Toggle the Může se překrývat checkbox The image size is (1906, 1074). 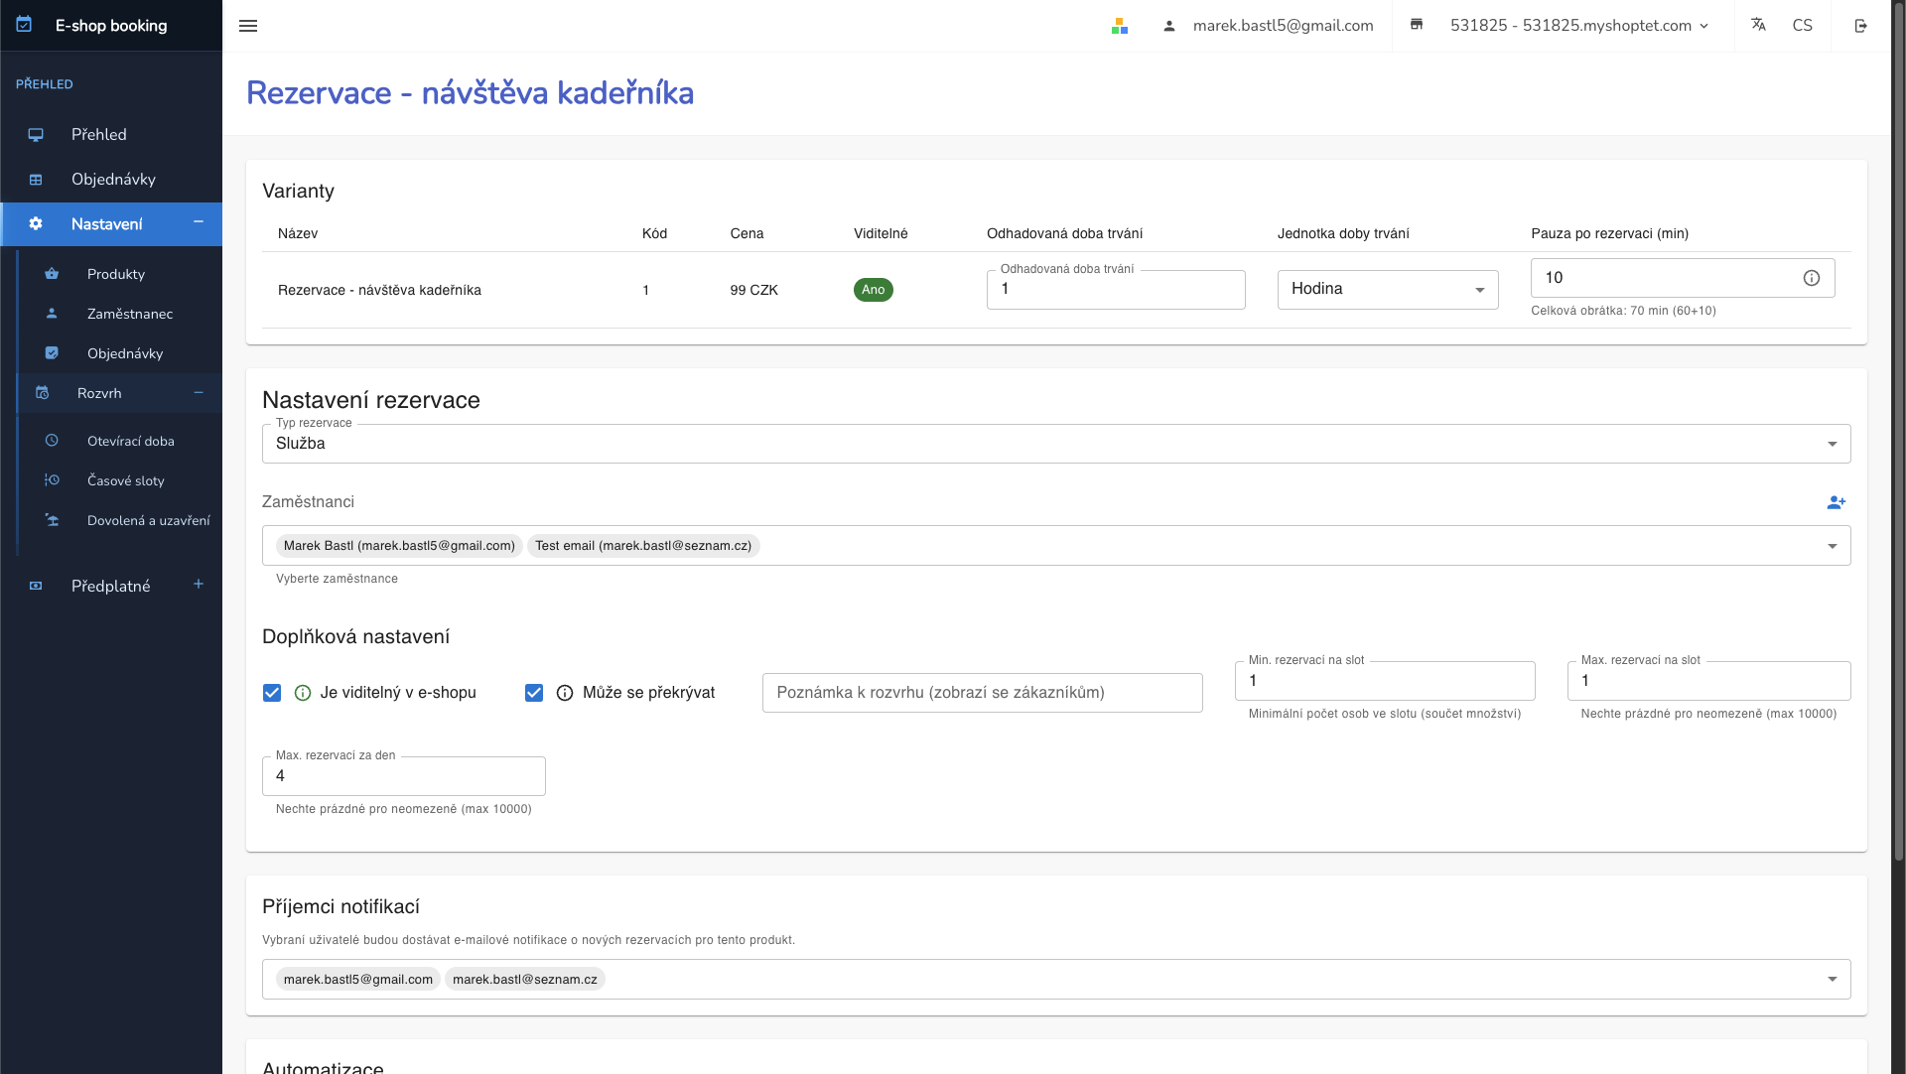534,693
